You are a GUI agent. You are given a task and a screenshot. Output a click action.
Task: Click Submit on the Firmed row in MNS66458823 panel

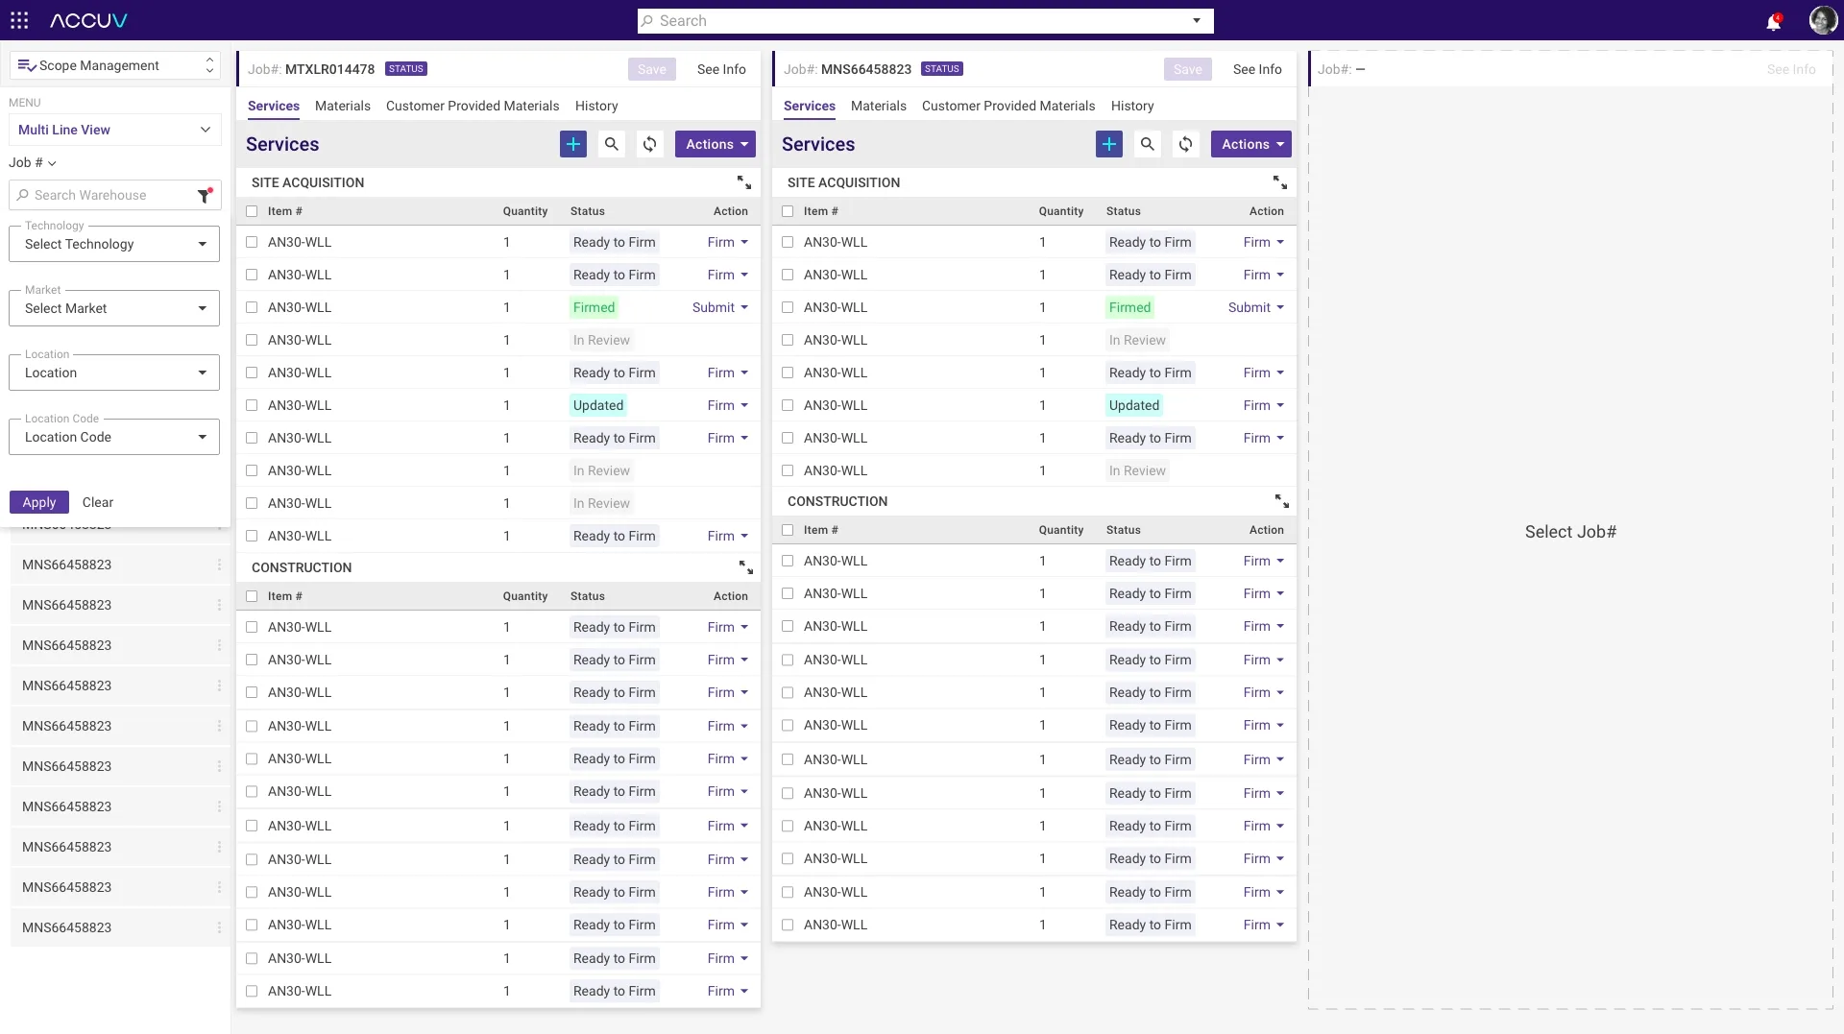pyautogui.click(x=1256, y=307)
